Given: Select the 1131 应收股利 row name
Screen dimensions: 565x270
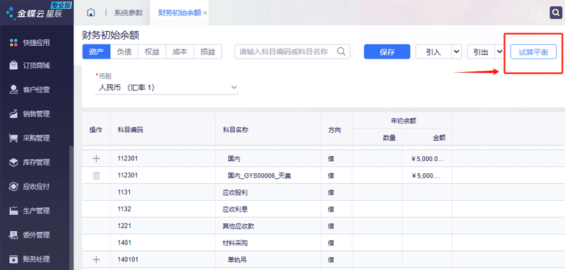Looking at the screenshot, I should click(235, 192).
